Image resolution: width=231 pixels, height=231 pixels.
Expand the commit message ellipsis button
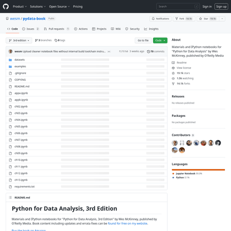[x=109, y=52]
